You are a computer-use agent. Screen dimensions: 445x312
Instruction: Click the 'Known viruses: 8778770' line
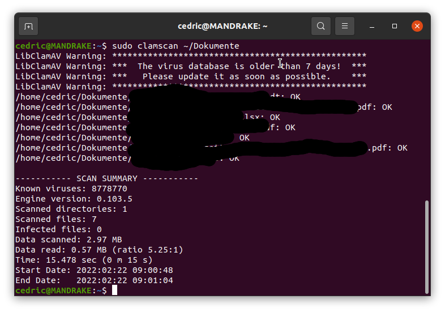[71, 189]
